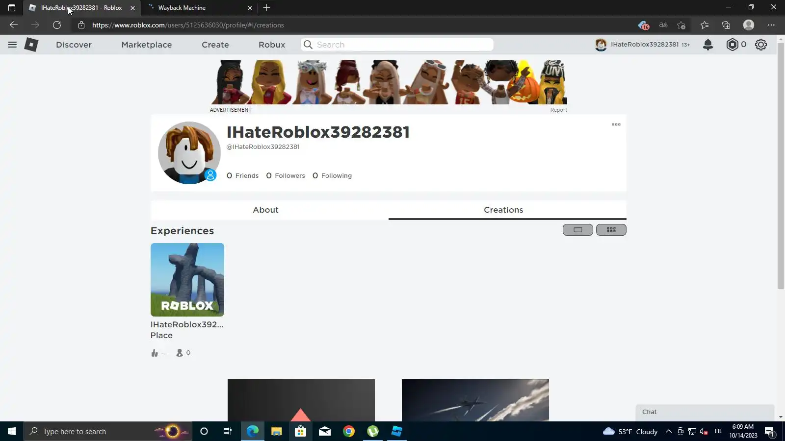
Task: Open Google Chrome from the taskbar
Action: point(349,431)
